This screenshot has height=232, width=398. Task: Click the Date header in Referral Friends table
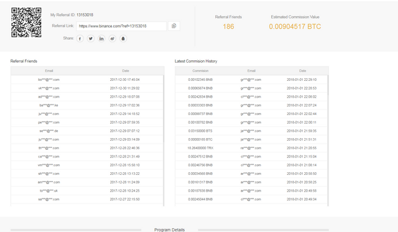coord(126,71)
